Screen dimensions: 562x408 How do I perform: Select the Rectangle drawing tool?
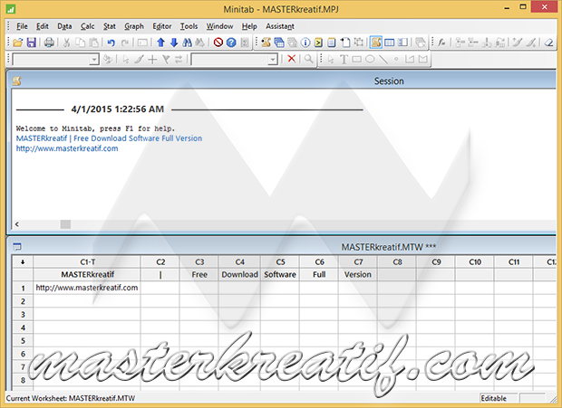[356, 59]
